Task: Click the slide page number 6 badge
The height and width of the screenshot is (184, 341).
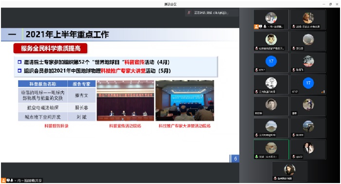Action: tap(235, 159)
